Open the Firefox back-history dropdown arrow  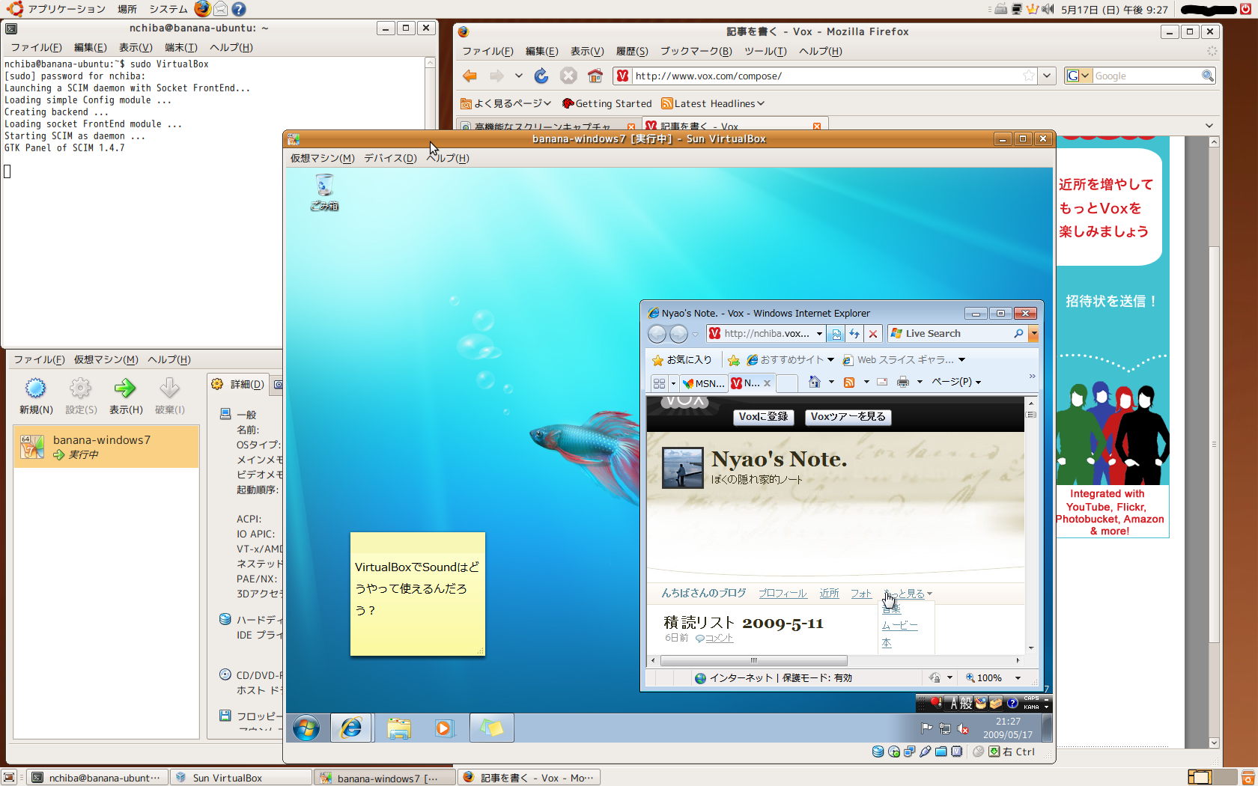pos(518,76)
